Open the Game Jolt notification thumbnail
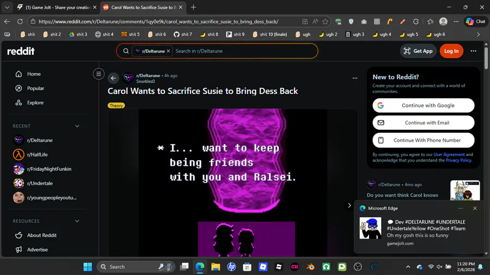 click(x=370, y=228)
